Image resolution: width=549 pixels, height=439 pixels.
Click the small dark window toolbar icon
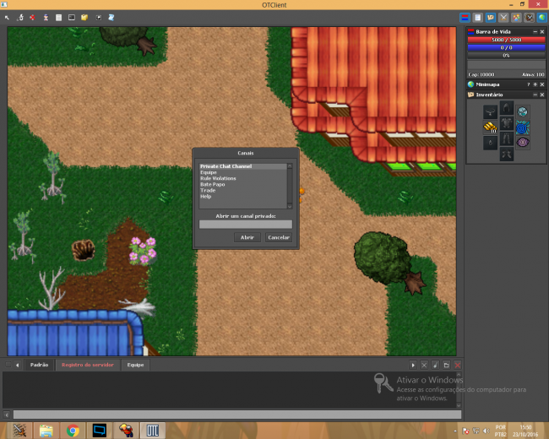[99, 18]
